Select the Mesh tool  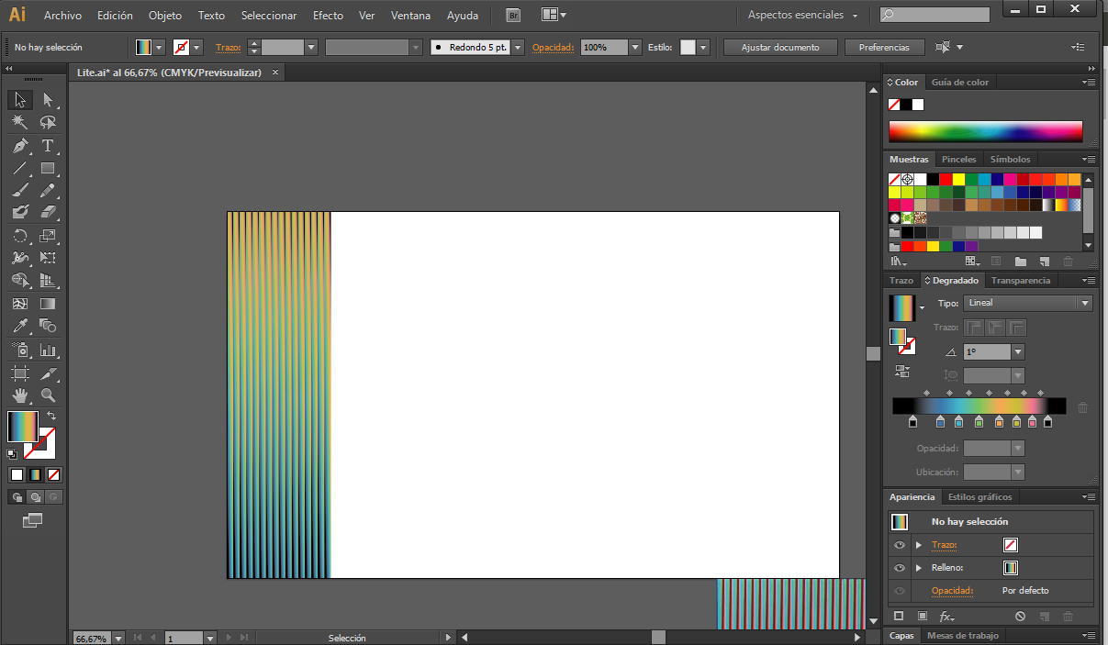20,303
